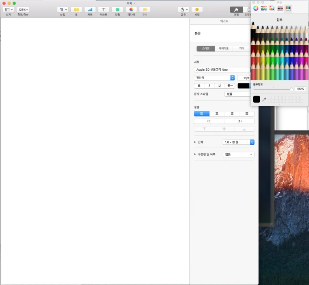The width and height of the screenshot is (309, 285).
Task: Open the 일반체 typeface dropdown
Action: [214, 78]
